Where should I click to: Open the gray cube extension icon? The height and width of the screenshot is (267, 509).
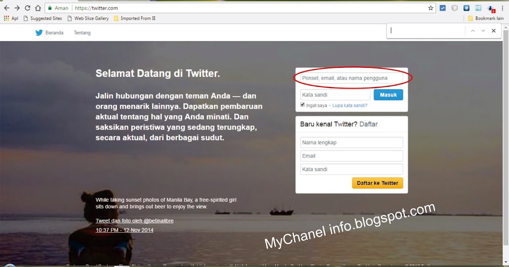455,8
